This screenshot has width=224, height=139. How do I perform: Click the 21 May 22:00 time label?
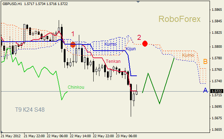34,136
